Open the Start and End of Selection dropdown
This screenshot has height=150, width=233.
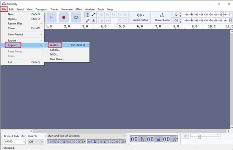(x=87, y=136)
